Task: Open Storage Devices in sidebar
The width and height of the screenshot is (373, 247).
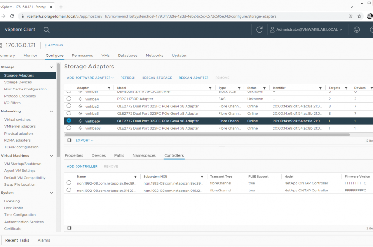Action: pos(18,82)
